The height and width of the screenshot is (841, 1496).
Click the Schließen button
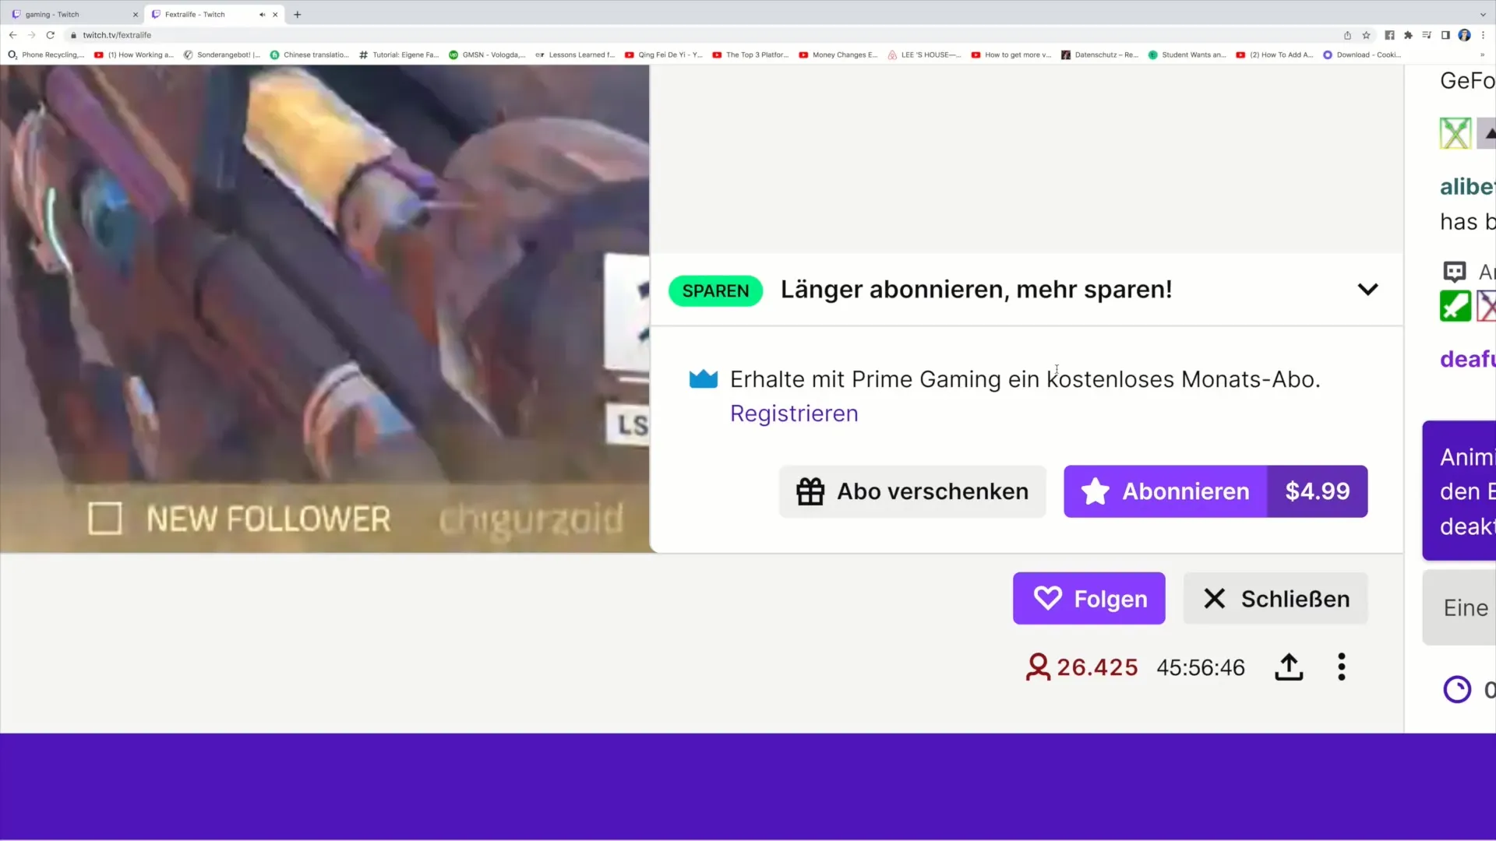click(1277, 599)
